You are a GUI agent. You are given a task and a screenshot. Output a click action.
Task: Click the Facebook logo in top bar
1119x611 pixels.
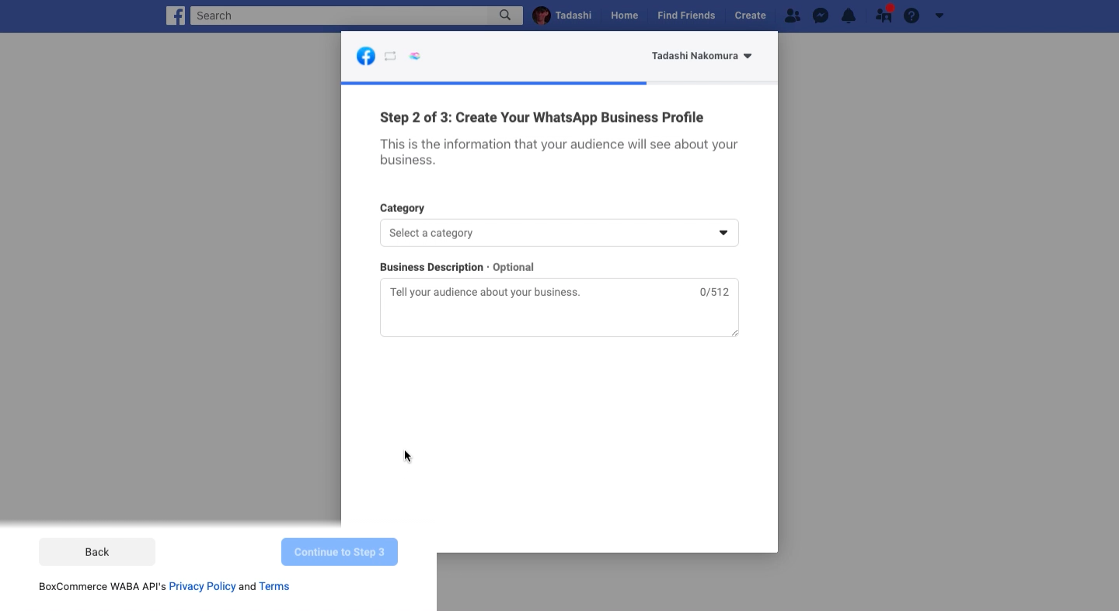(x=176, y=16)
